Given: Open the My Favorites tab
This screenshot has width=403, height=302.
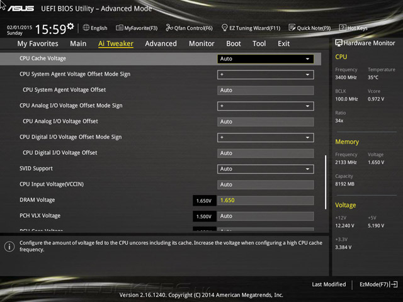Looking at the screenshot, I should pyautogui.click(x=38, y=43).
